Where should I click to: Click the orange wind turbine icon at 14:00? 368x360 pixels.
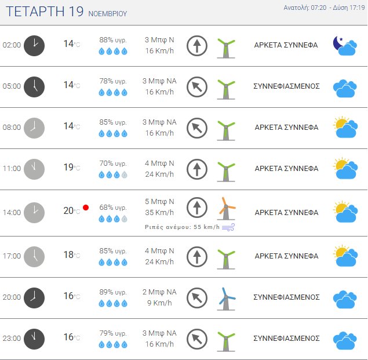[x=226, y=209]
